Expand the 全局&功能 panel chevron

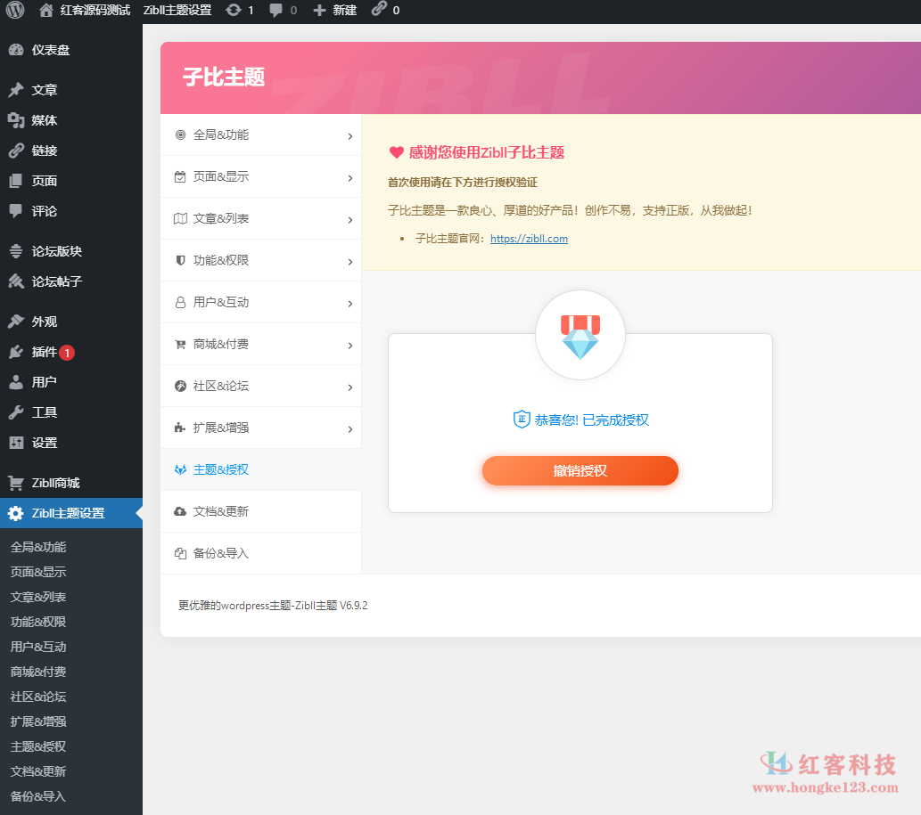pos(350,136)
